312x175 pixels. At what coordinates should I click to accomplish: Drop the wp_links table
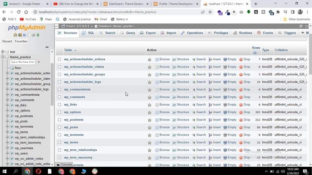coord(245,105)
